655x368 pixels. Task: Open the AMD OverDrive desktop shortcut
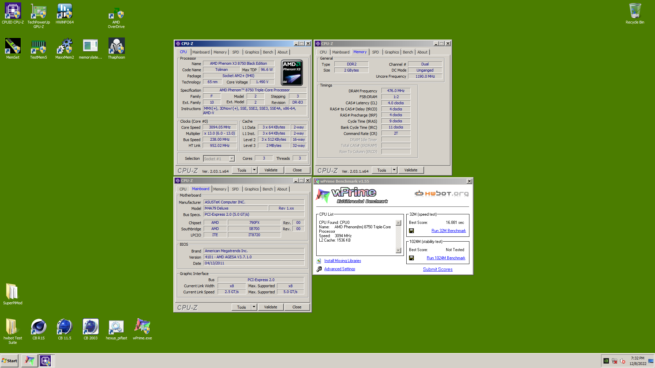click(116, 18)
